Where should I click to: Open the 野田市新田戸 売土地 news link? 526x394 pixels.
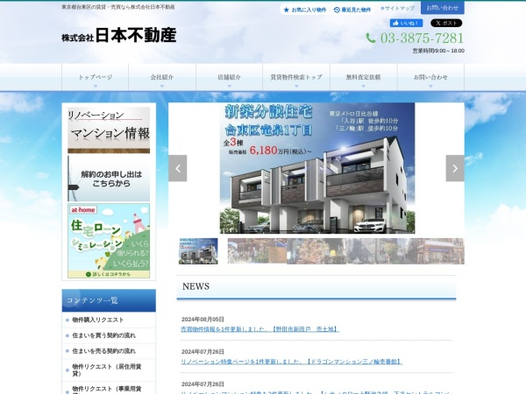point(260,329)
